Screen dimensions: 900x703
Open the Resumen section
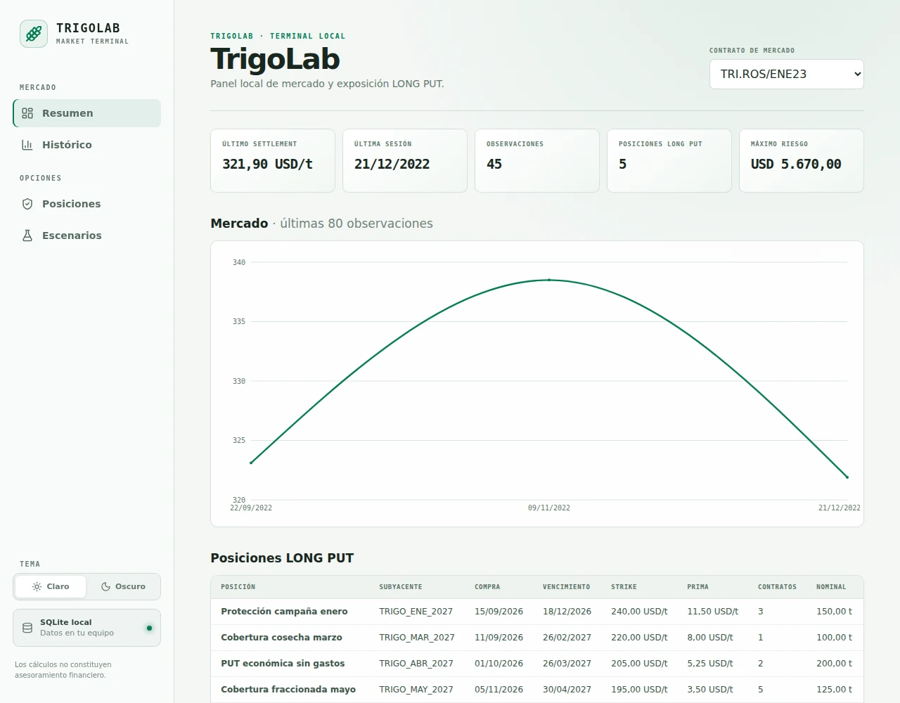[87, 113]
